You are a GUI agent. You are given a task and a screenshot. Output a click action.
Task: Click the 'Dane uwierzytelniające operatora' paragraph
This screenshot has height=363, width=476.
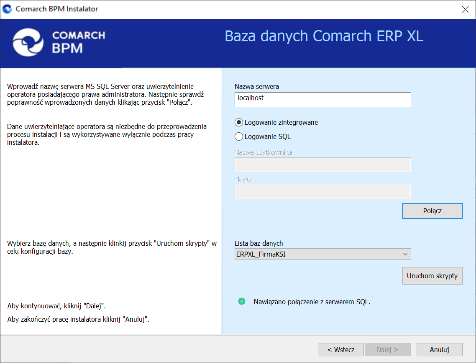pyautogui.click(x=107, y=134)
